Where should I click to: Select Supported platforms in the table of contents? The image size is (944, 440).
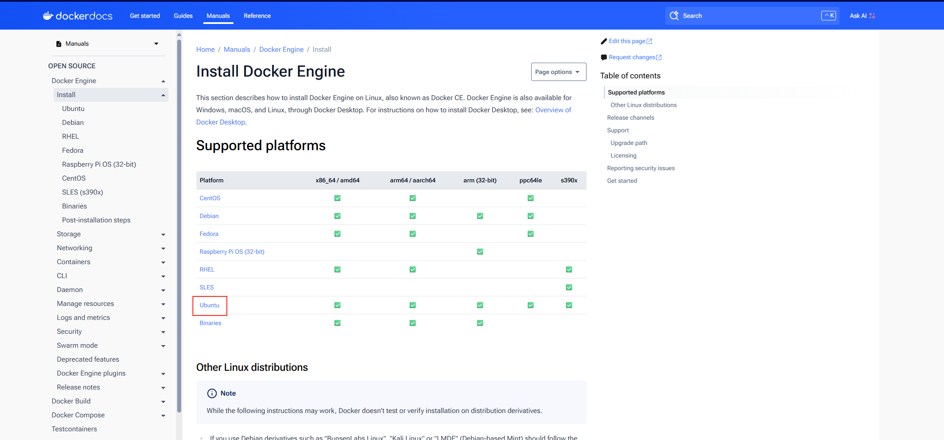click(x=636, y=92)
